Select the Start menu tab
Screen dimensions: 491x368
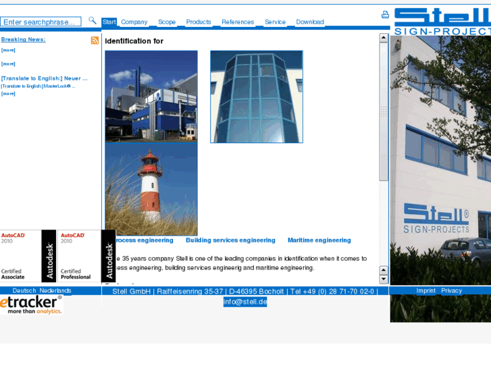point(109,22)
